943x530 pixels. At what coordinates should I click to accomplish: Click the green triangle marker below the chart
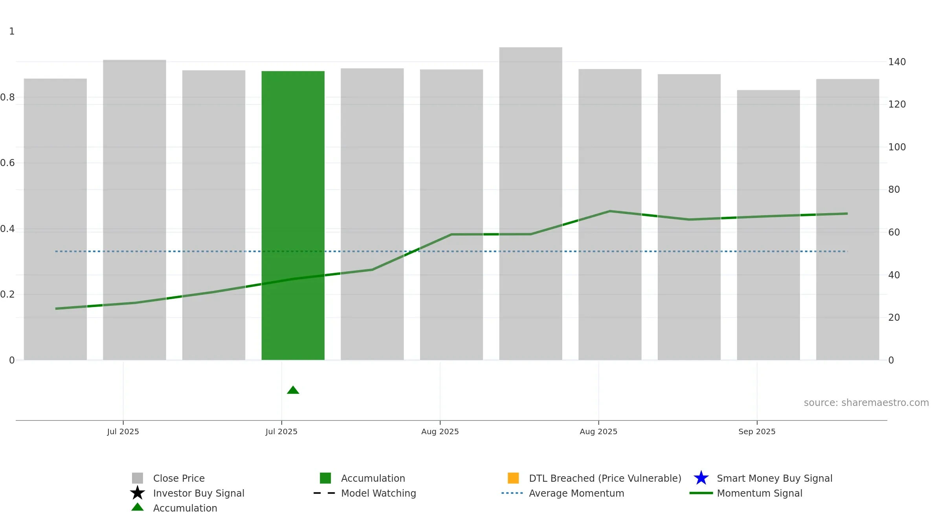(293, 390)
